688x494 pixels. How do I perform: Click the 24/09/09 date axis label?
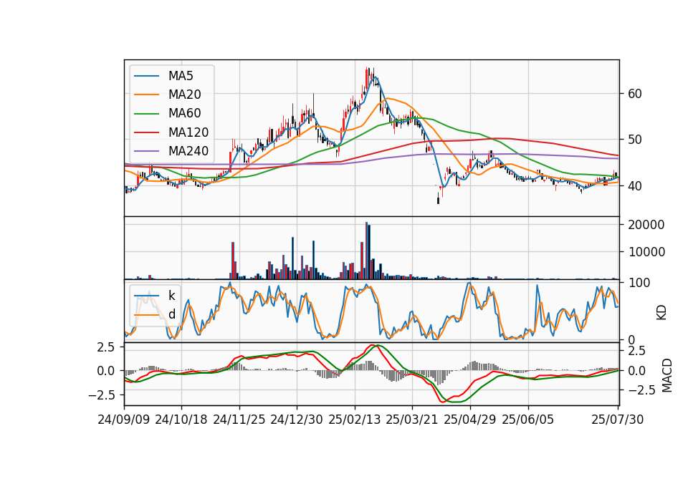pyautogui.click(x=124, y=420)
